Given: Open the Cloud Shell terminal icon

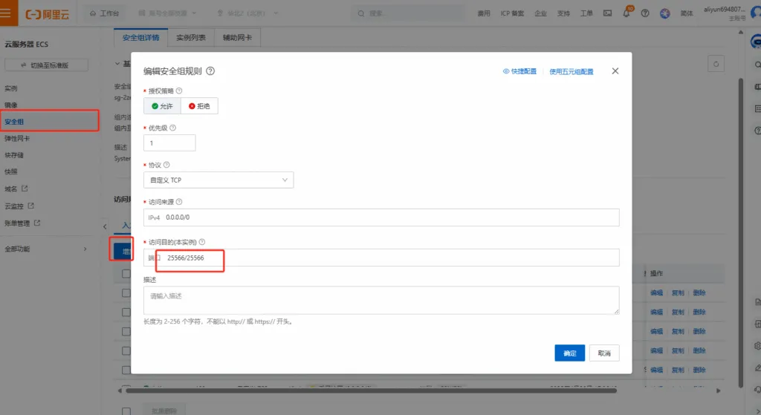Looking at the screenshot, I should tap(608, 13).
